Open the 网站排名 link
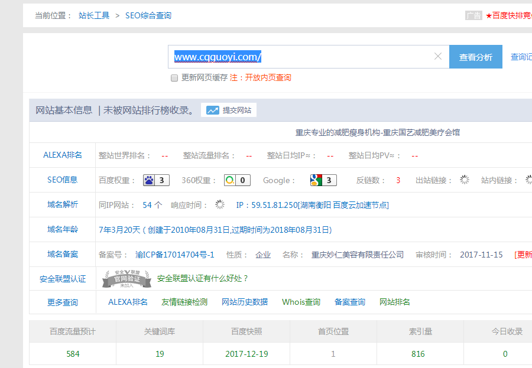Viewport: 532px width, 368px height. (x=395, y=302)
